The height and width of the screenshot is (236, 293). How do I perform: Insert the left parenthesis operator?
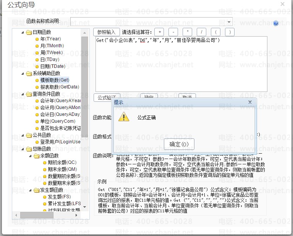tap(215, 32)
